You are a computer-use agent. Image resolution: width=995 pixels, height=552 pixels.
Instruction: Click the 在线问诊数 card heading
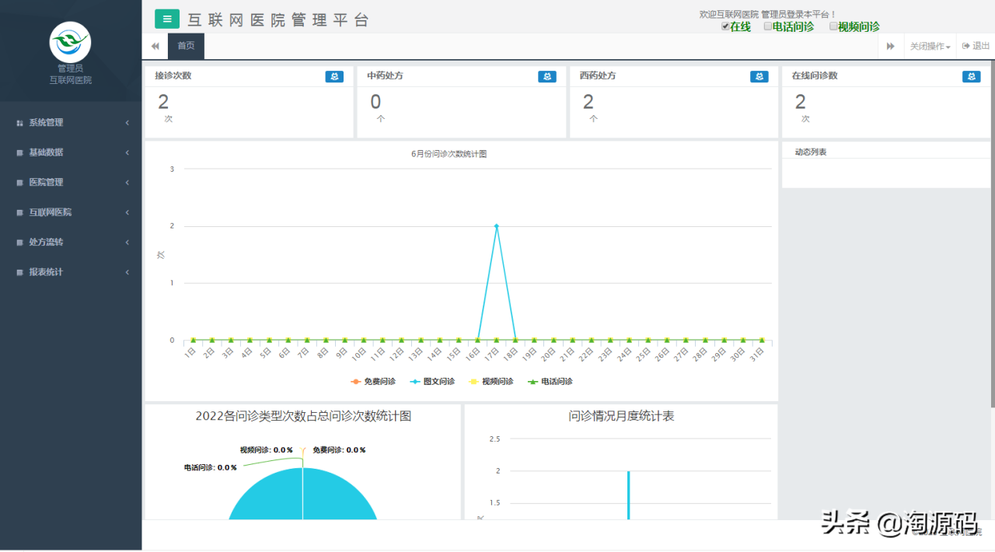coord(815,76)
